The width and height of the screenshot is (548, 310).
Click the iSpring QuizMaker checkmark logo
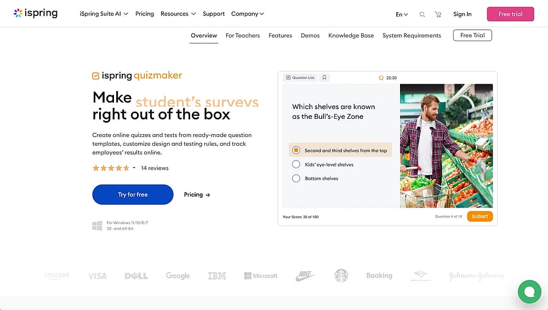tap(95, 76)
